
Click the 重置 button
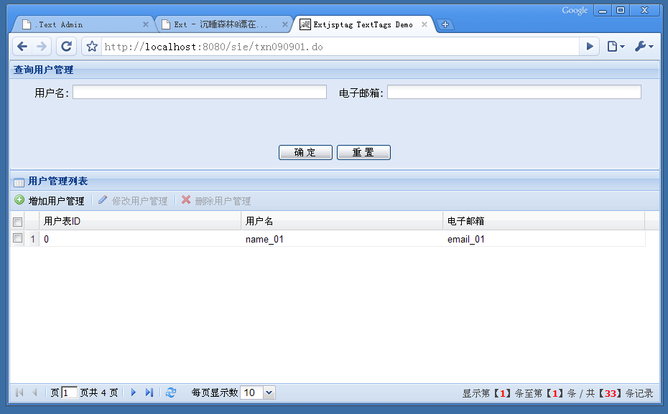tap(363, 152)
